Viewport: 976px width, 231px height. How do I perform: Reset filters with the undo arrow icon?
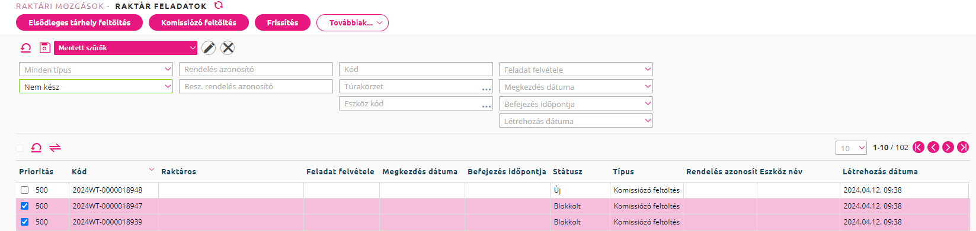click(26, 48)
